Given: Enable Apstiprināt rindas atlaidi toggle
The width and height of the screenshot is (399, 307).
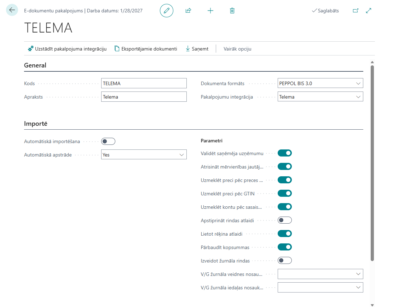Looking at the screenshot, I should (285, 220).
